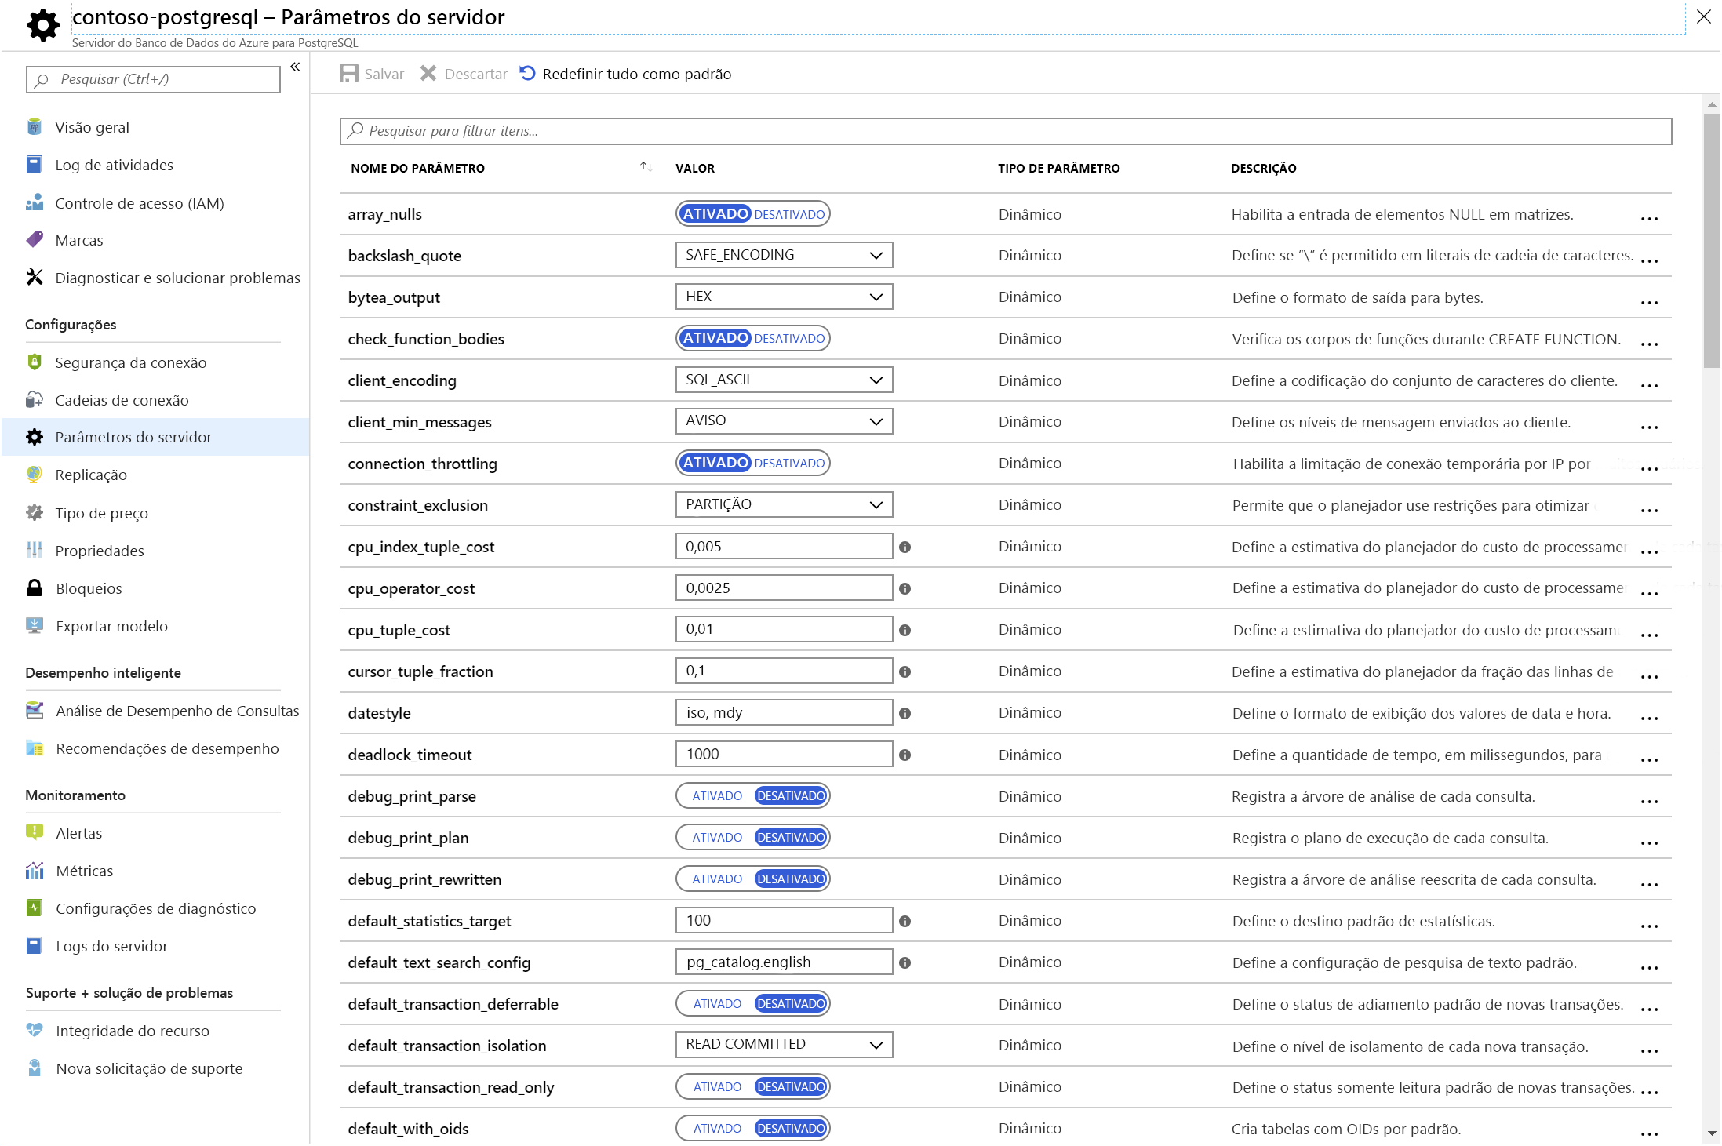Open Métricas chart icon in sidebar
The height and width of the screenshot is (1146, 1722).
(x=35, y=871)
